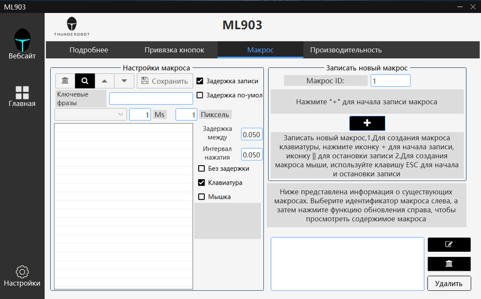
Task: Start recording with the plus button
Action: tap(367, 123)
